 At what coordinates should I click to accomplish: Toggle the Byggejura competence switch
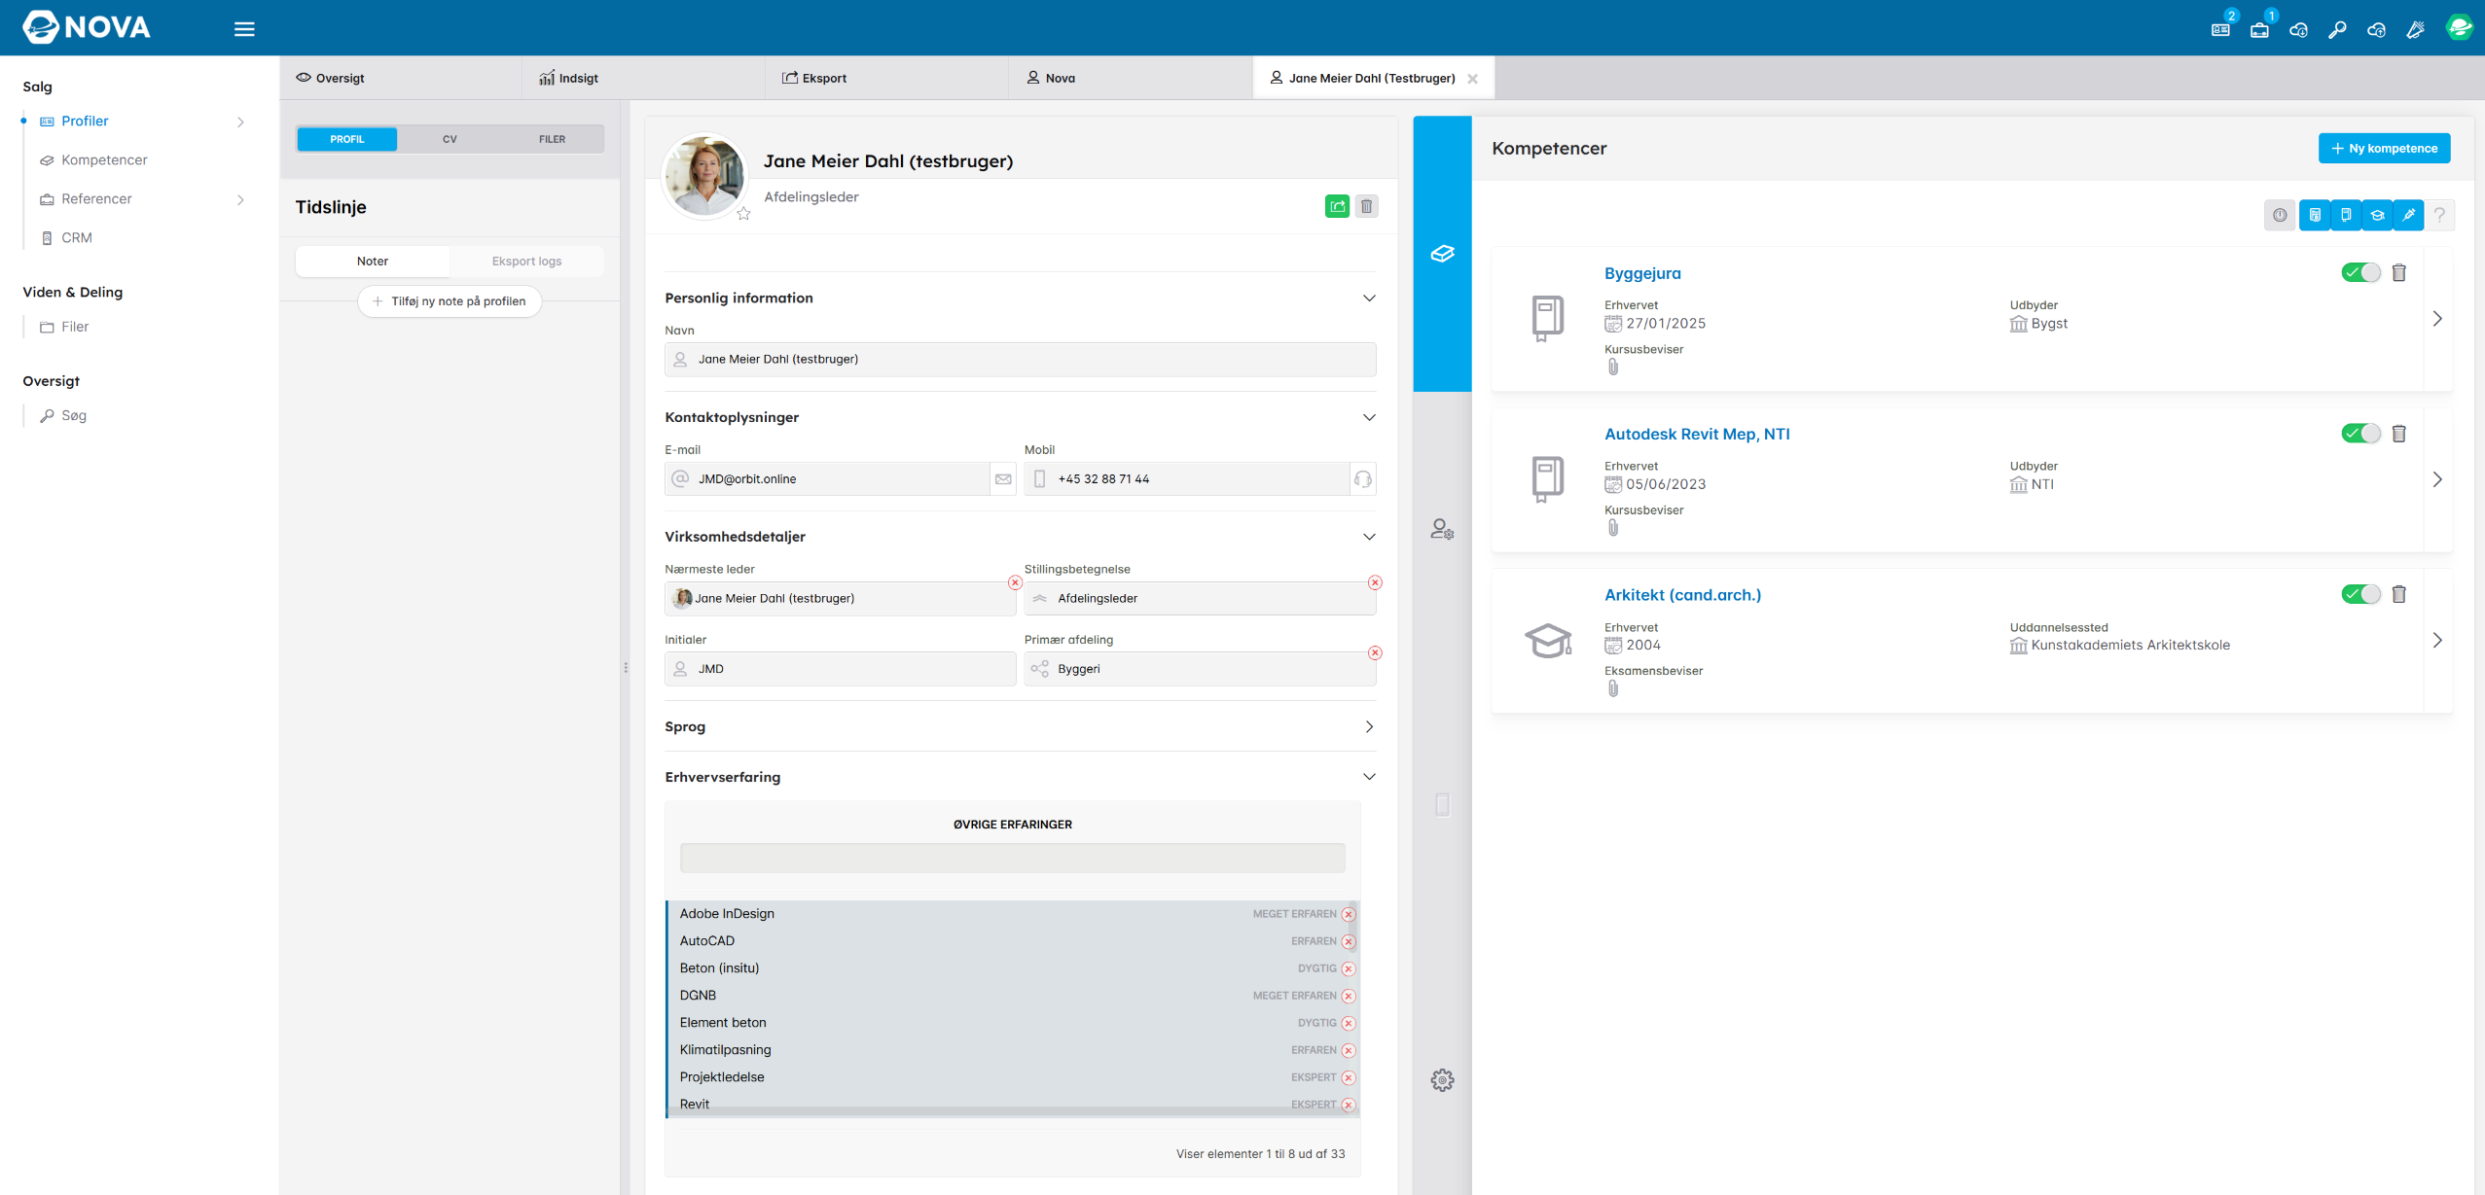pos(2360,273)
